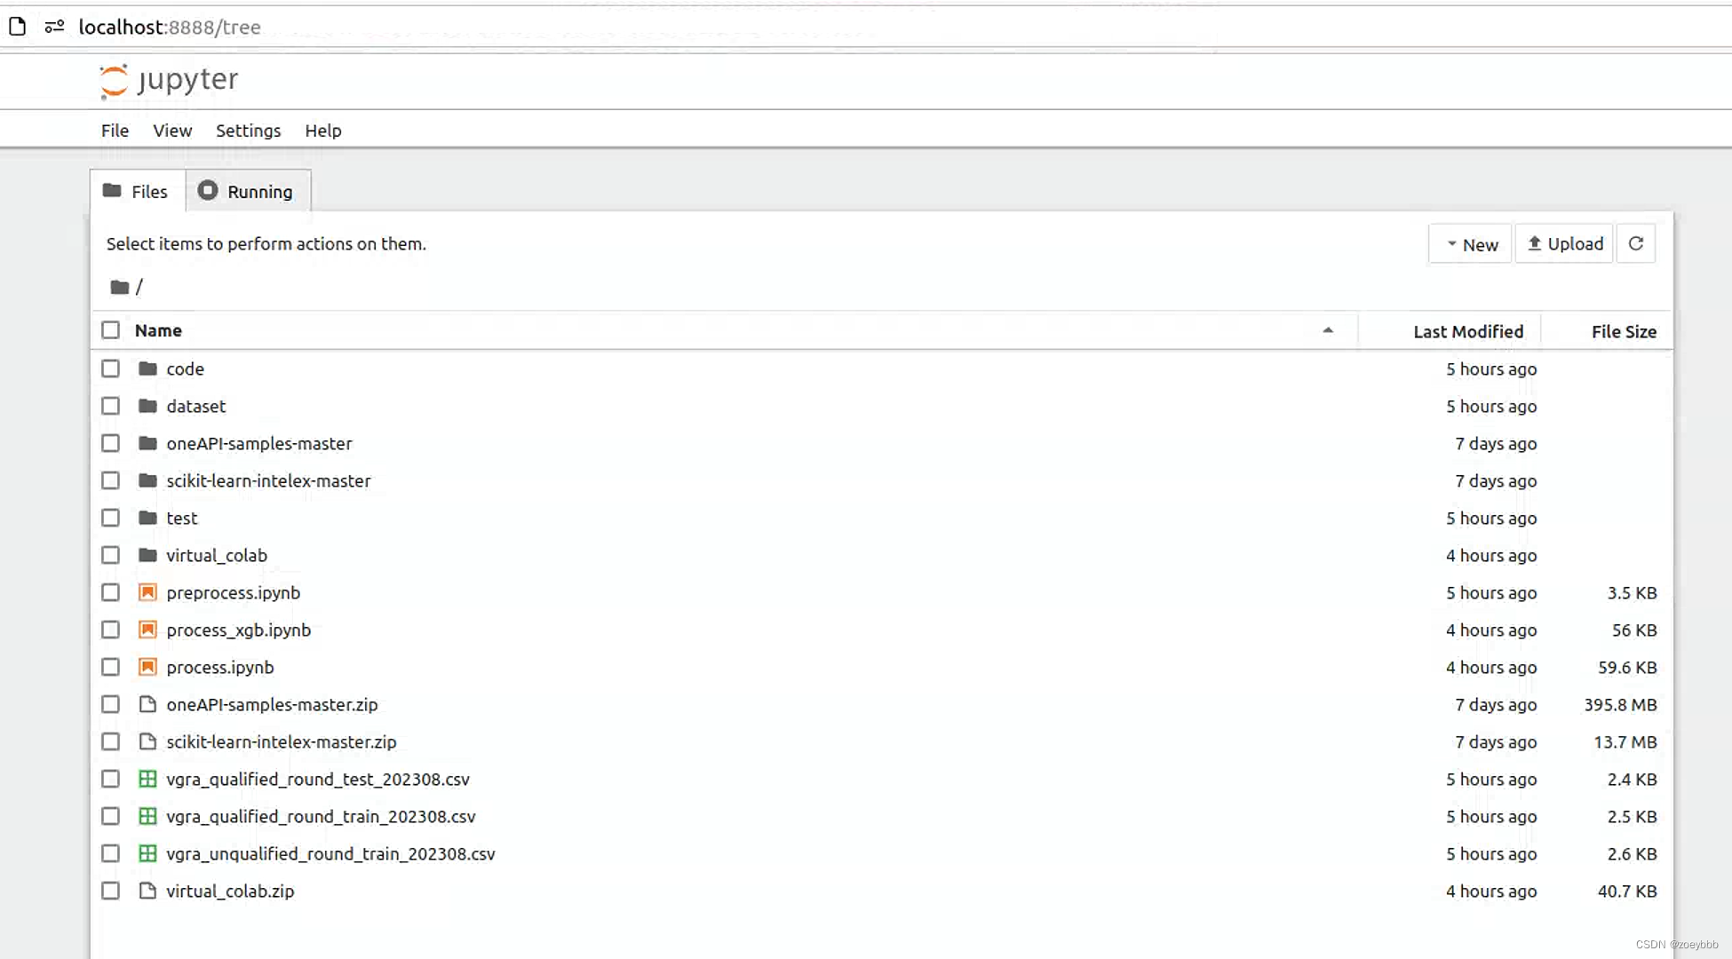Open the File menu
Image resolution: width=1732 pixels, height=959 pixels.
coord(115,130)
